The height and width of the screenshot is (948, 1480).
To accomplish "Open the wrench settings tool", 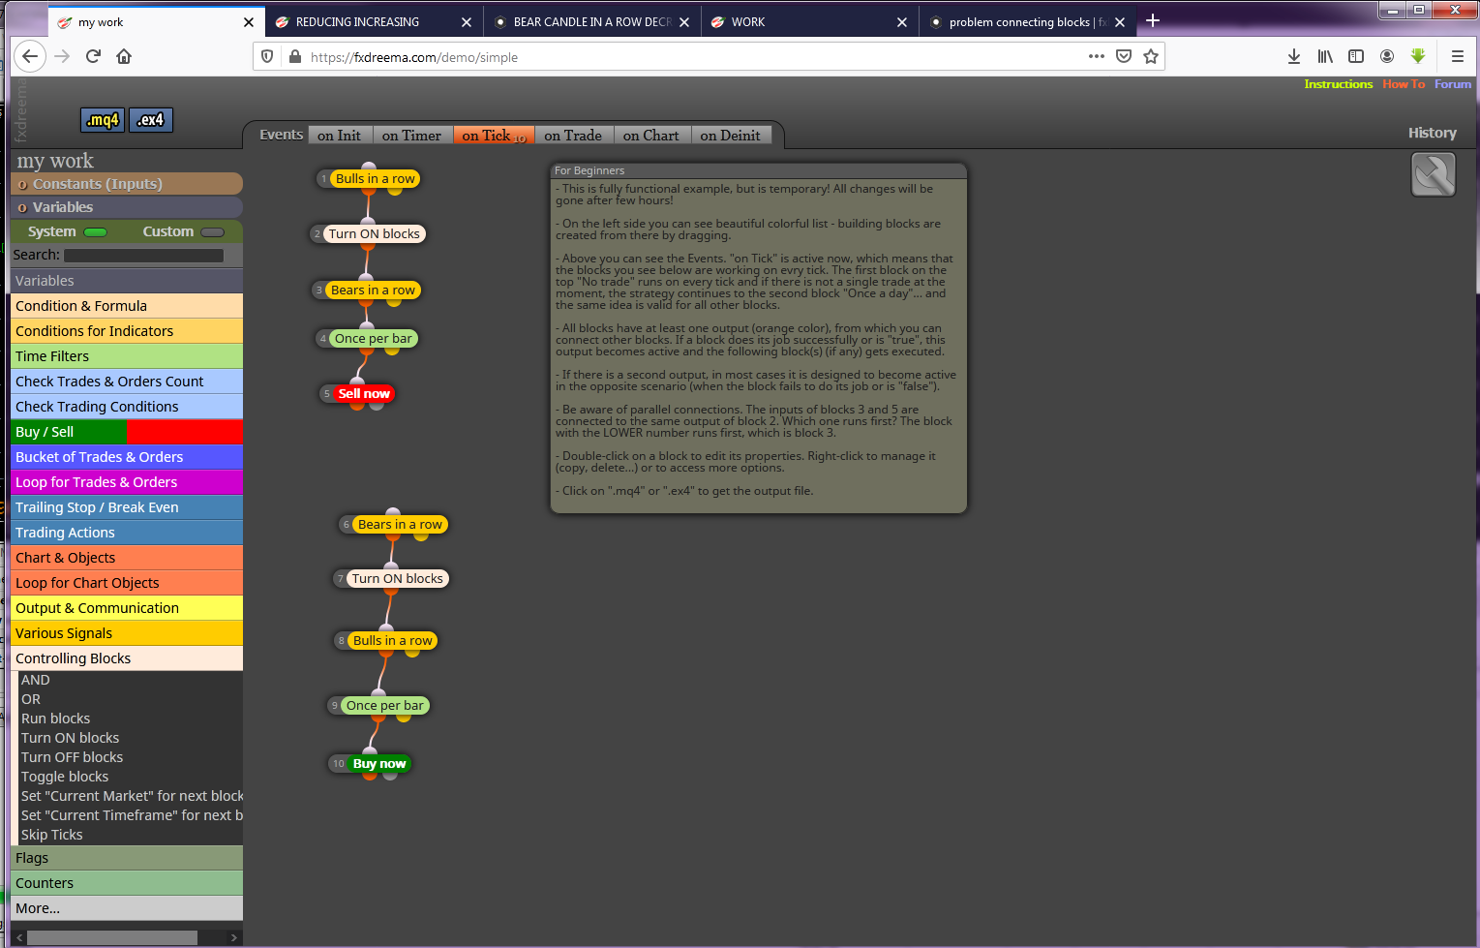I will tap(1434, 175).
